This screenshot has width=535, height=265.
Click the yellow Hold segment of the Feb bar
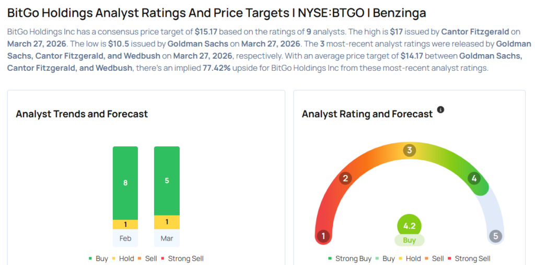click(x=125, y=224)
